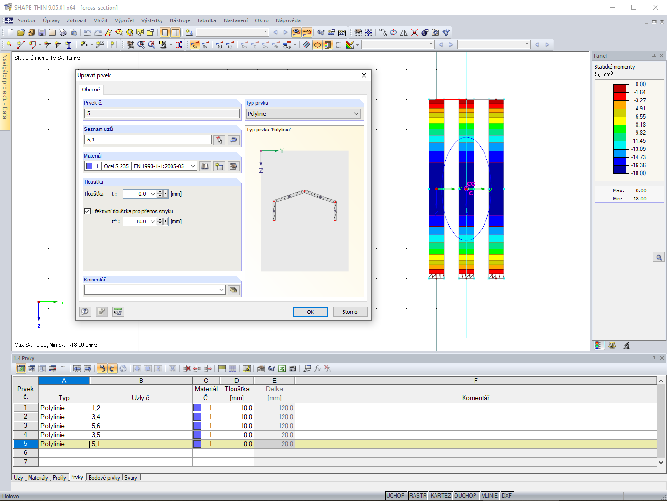Switch to the Materiály table tab
The image size is (667, 501).
click(x=38, y=478)
